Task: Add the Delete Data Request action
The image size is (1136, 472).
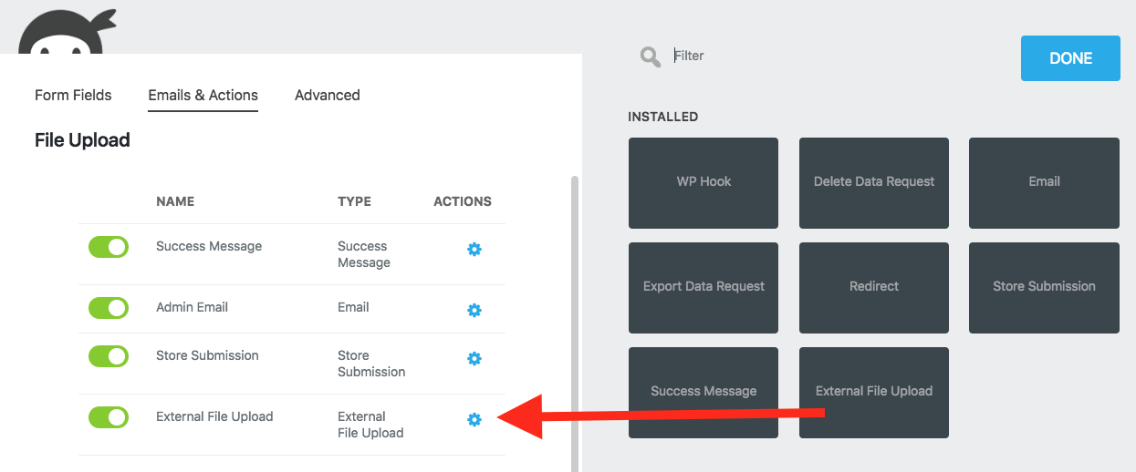Action: coord(874,182)
